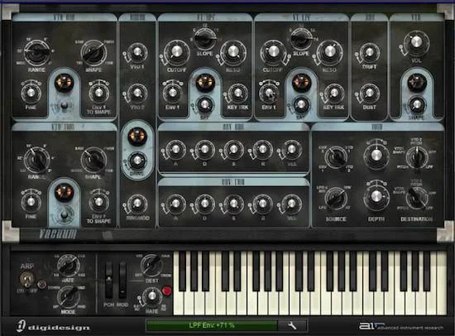Click the first mod slot Destination selector
The height and width of the screenshot is (336, 455).
[417, 157]
